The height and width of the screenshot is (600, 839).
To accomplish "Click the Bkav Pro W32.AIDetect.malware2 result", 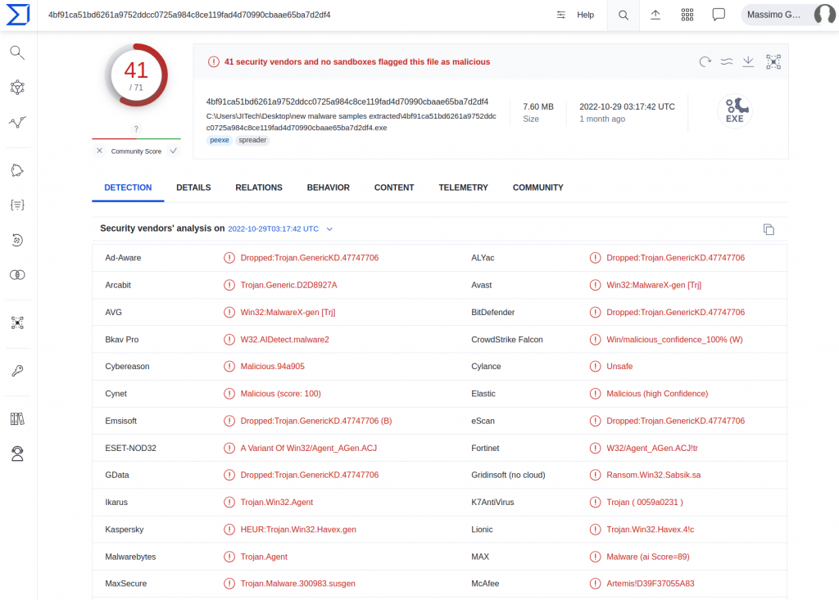I will pyautogui.click(x=284, y=340).
